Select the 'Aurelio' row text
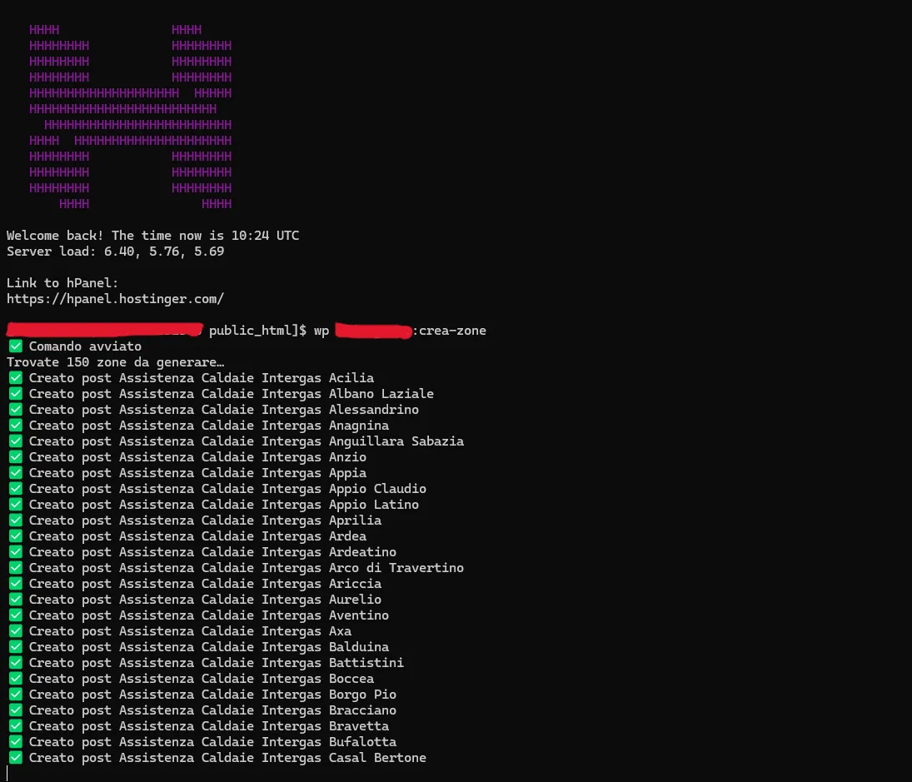 pos(206,600)
